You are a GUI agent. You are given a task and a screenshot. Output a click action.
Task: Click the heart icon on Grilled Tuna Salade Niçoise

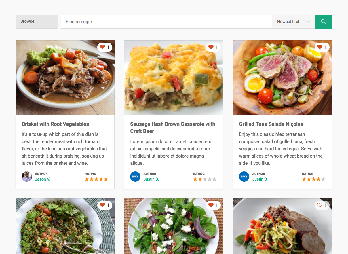pos(320,47)
